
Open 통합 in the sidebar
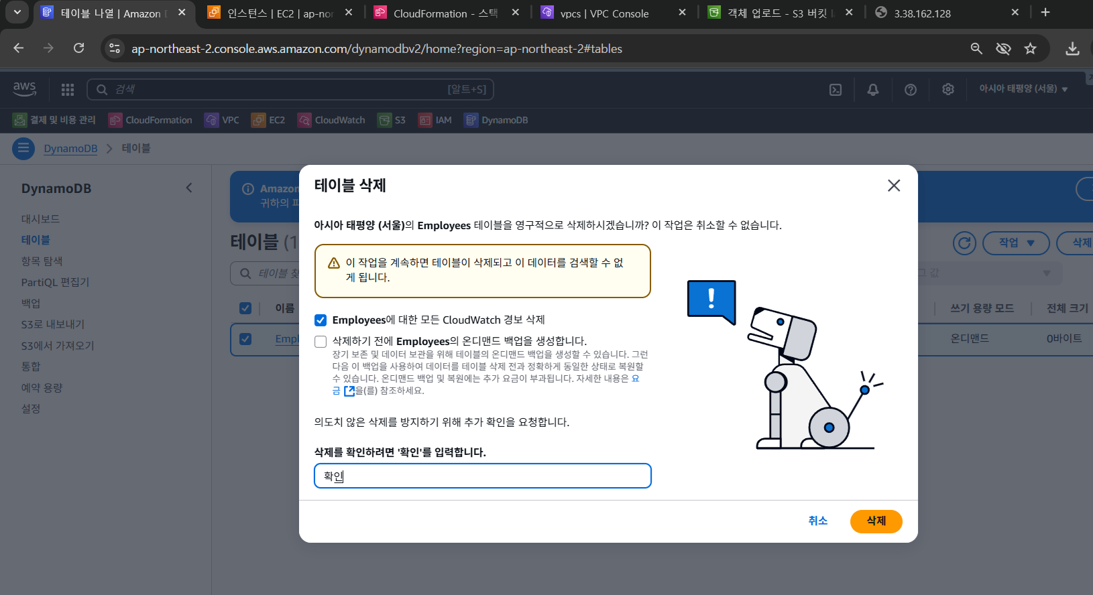click(31, 367)
